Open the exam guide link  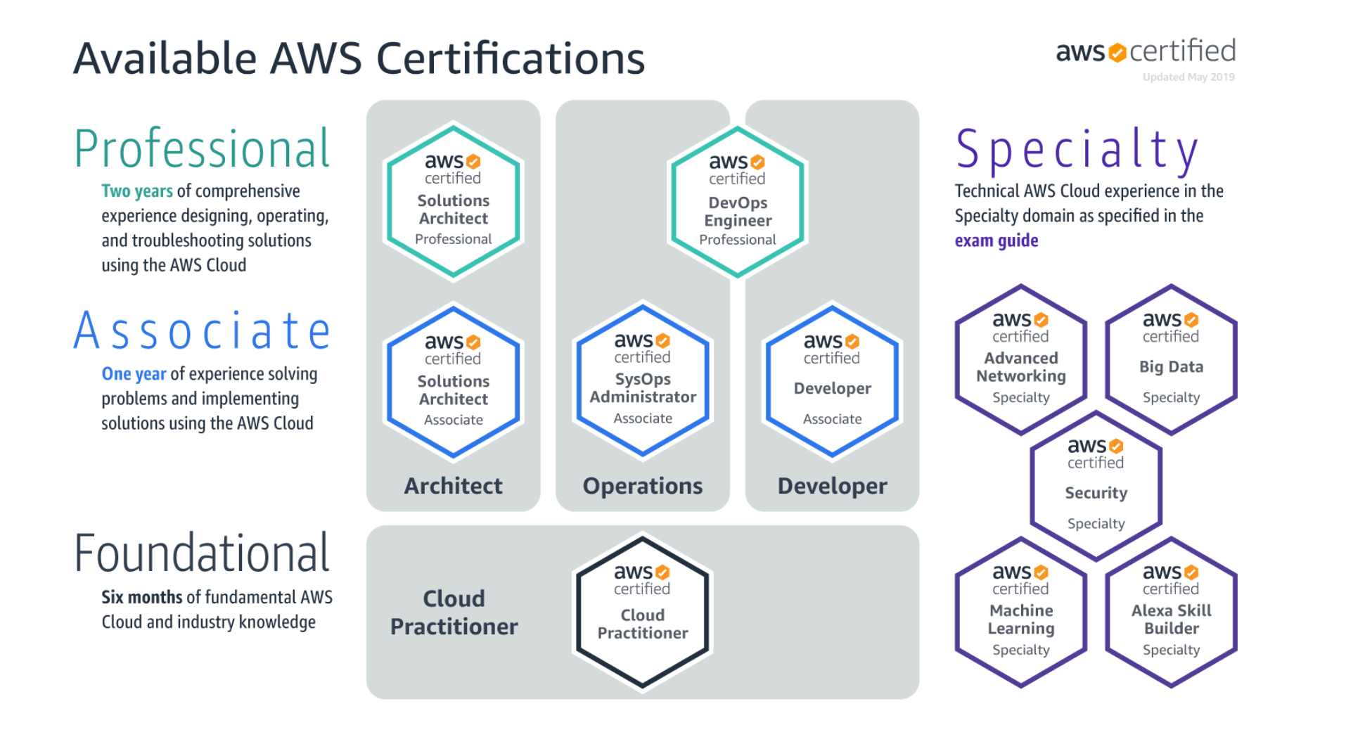coord(996,240)
